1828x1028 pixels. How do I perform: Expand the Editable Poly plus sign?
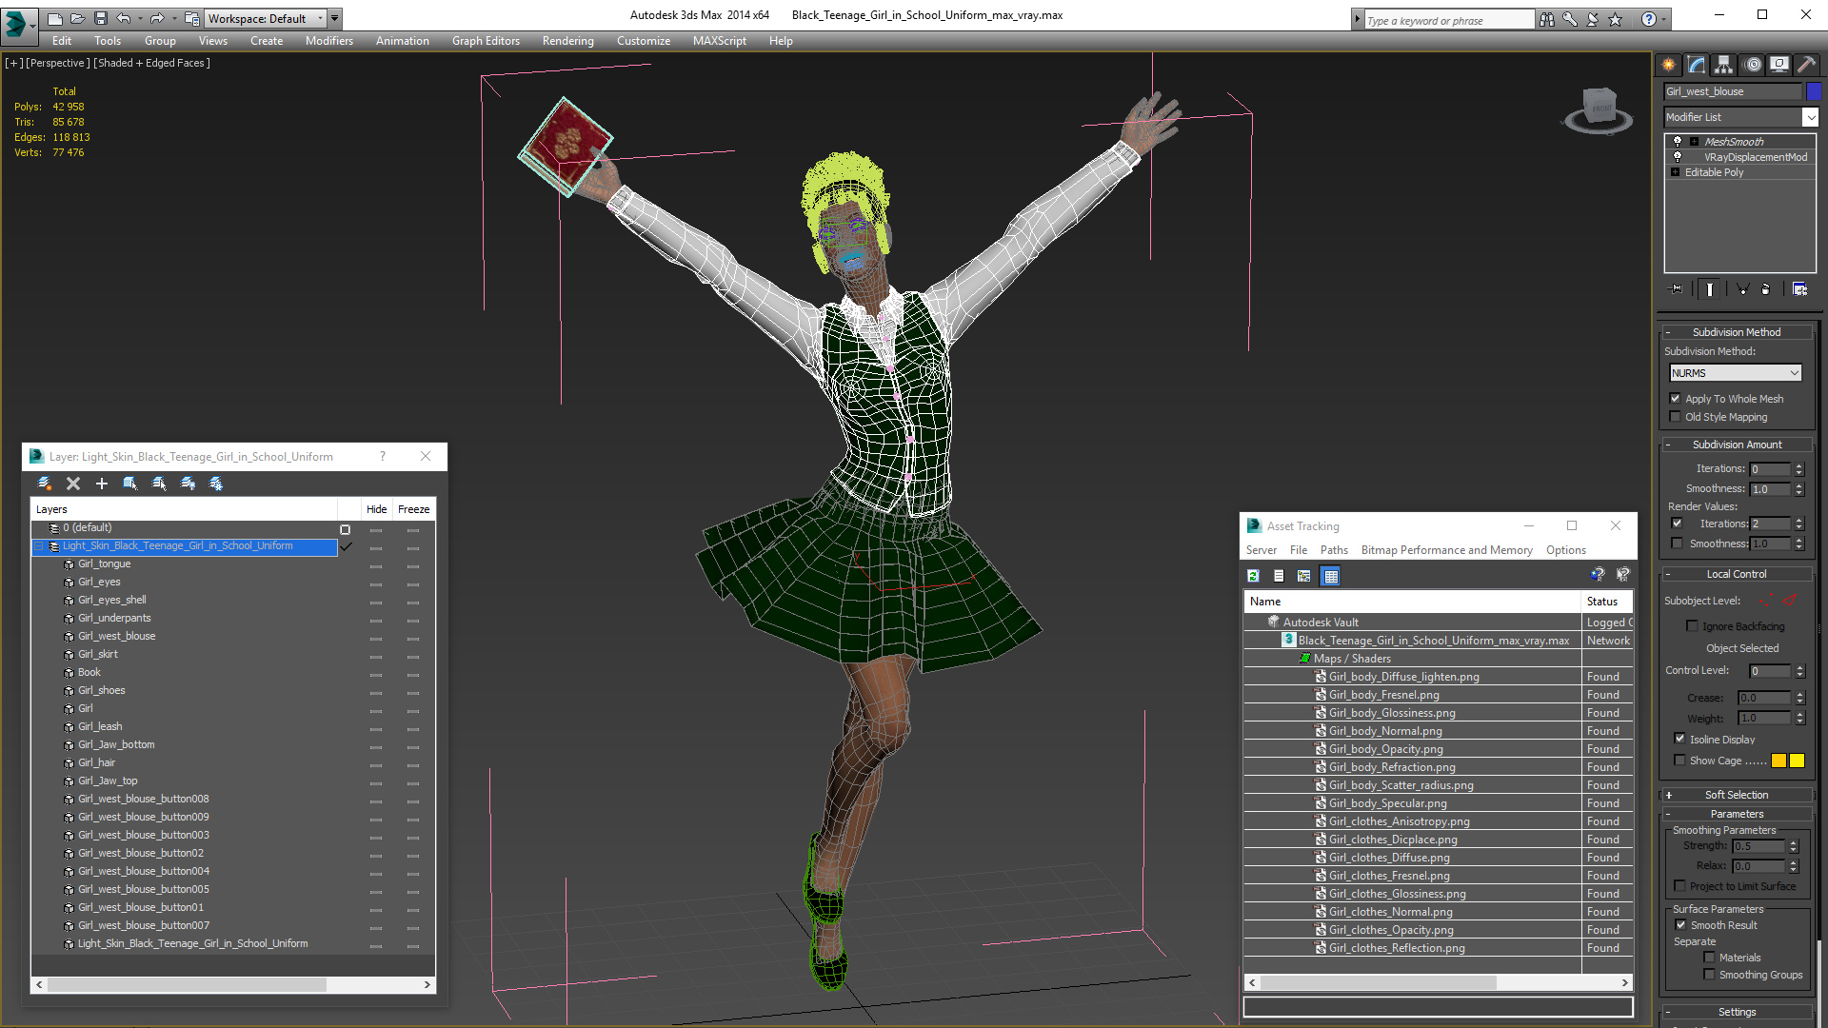[x=1676, y=172]
